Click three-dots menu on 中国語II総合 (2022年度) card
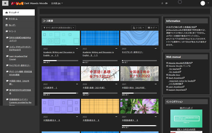212x133 pixels. (155, 84)
